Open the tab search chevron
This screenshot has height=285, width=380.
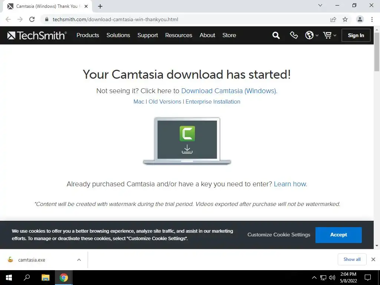point(320,5)
